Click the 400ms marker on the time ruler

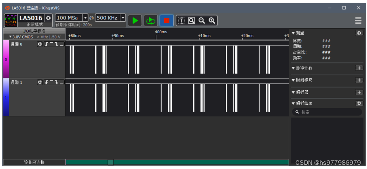pos(161,32)
